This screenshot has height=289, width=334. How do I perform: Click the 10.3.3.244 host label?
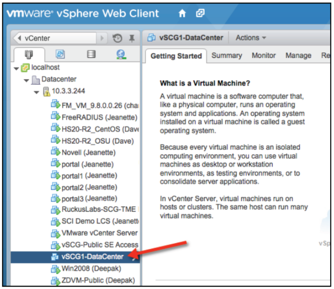coord(68,91)
